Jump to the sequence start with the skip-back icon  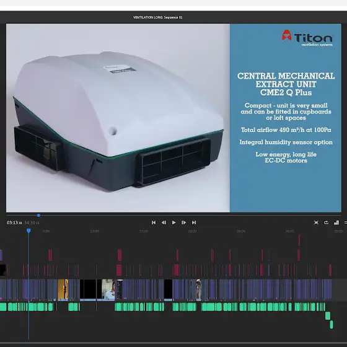tap(154, 222)
